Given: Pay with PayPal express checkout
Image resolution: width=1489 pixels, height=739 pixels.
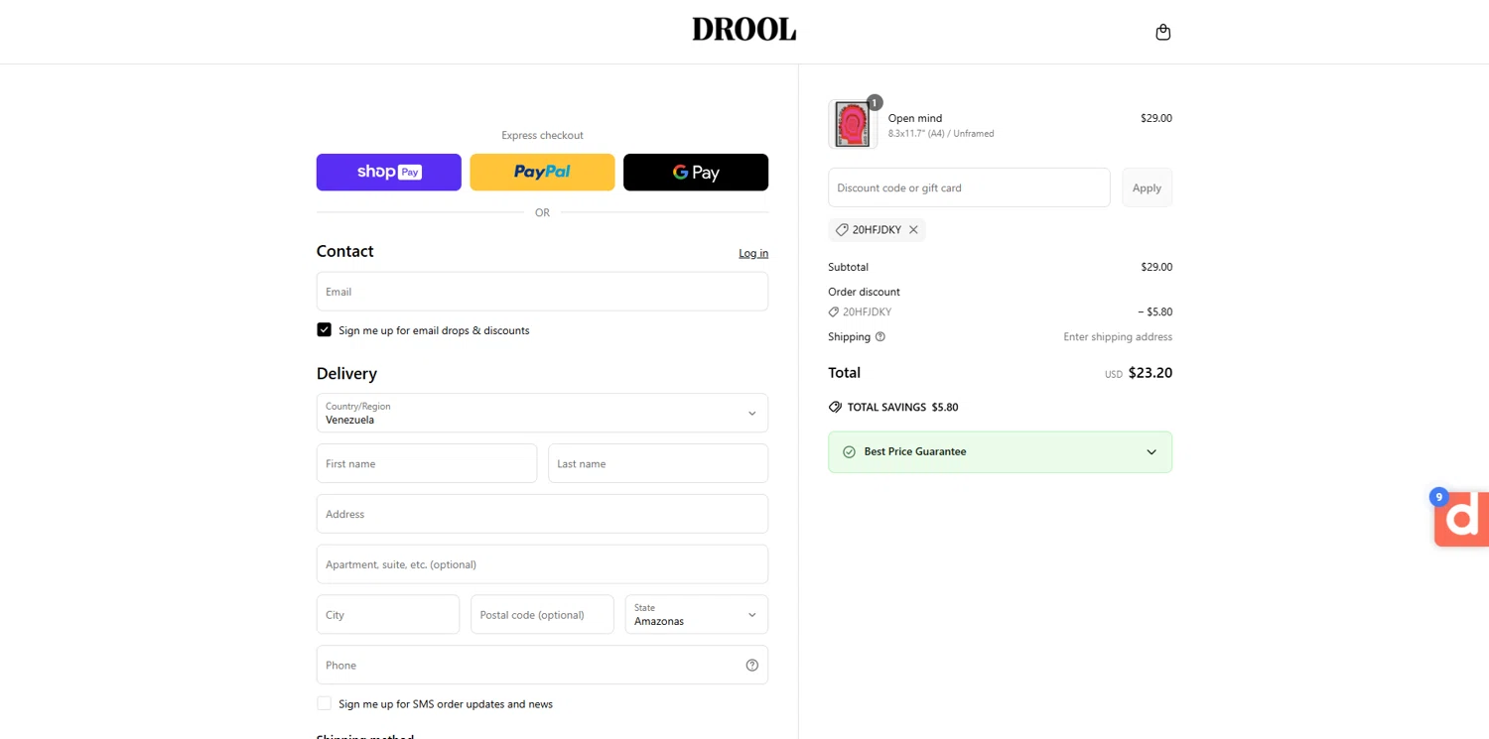Looking at the screenshot, I should click(542, 173).
